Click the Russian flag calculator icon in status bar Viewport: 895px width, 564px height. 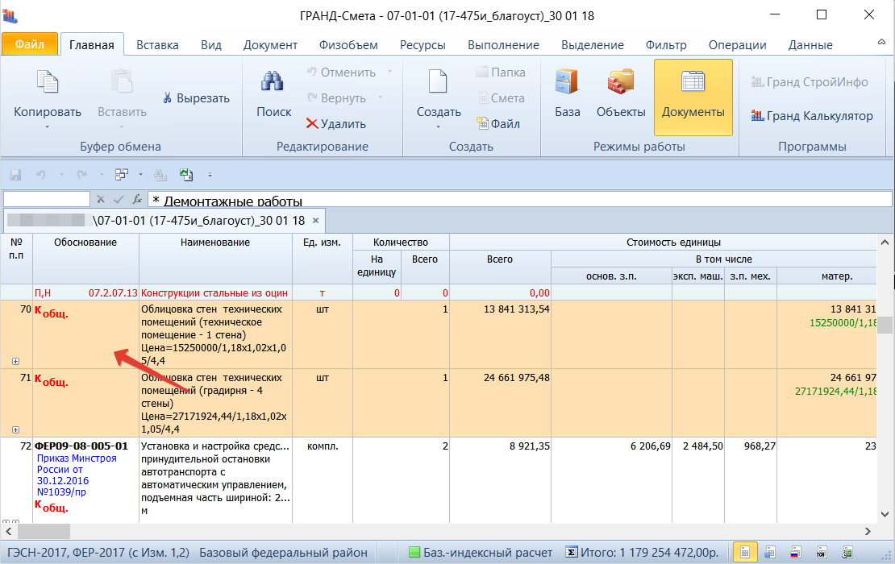tap(797, 553)
